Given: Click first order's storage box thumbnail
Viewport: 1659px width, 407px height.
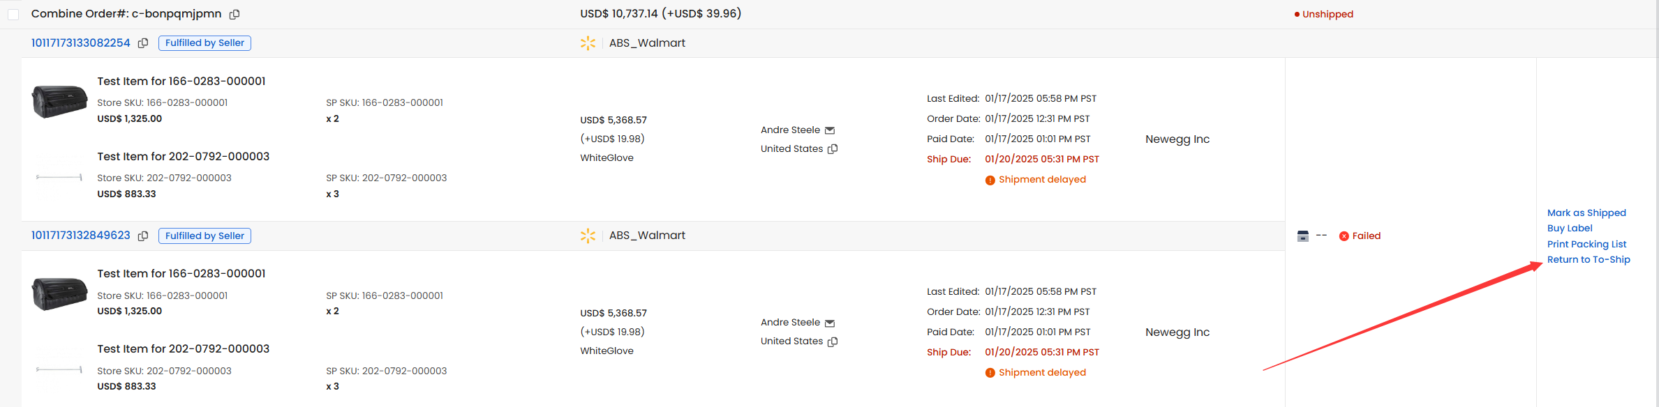Looking at the screenshot, I should pos(59,102).
